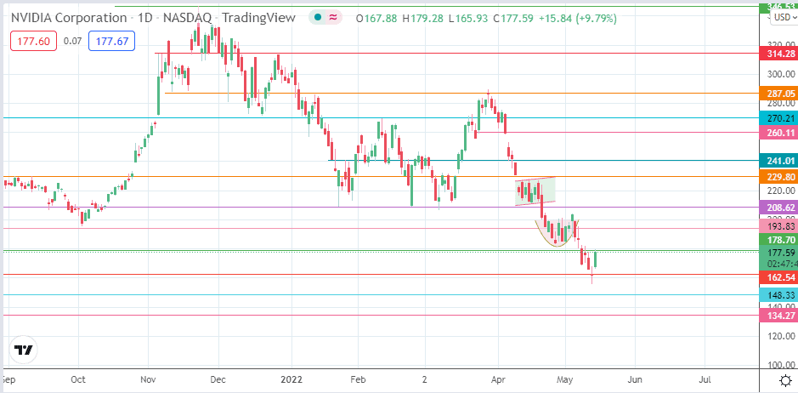Click the 287.05 orange price label
798x393 pixels.
click(x=778, y=94)
